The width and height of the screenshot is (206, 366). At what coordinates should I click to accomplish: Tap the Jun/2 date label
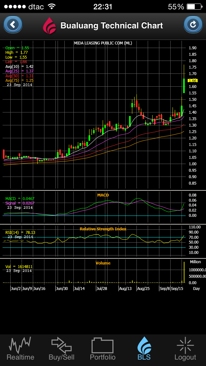coord(16,288)
